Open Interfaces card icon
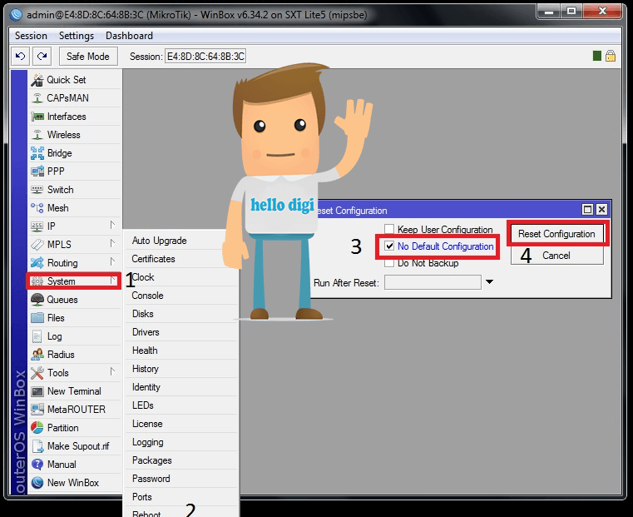 click(37, 117)
